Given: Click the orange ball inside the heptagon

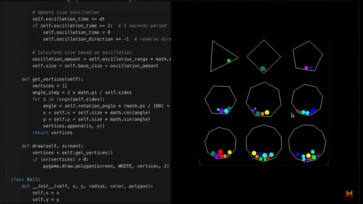Looking at the screenshot, I should coord(262,114).
